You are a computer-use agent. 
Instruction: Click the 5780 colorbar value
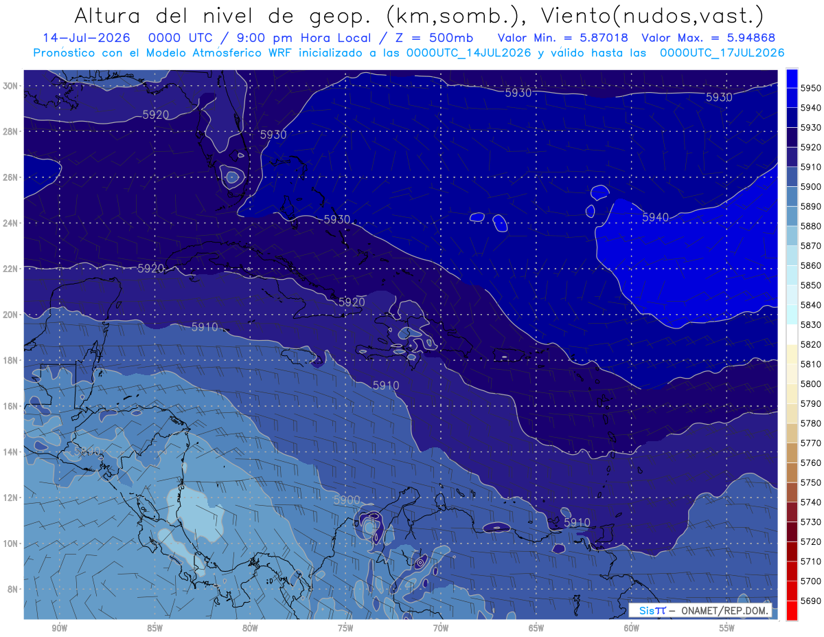[811, 423]
